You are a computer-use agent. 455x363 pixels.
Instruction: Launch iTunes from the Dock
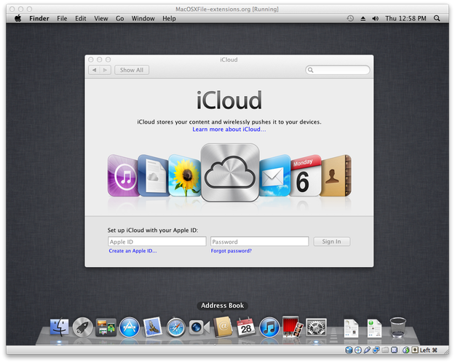click(269, 327)
